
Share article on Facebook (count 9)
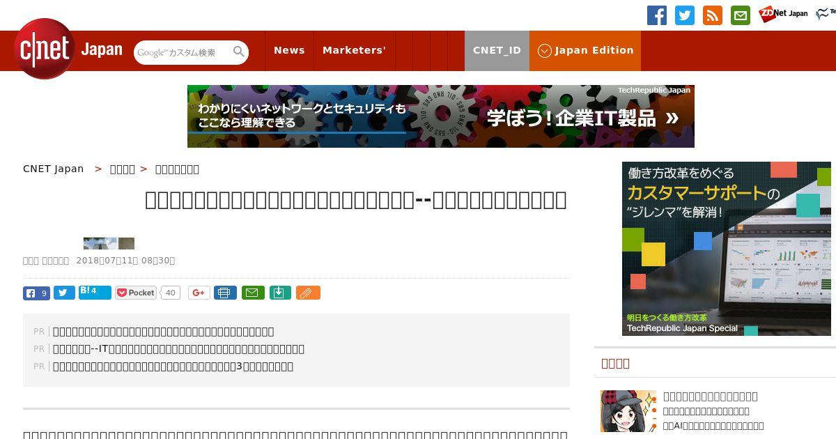pyautogui.click(x=36, y=293)
